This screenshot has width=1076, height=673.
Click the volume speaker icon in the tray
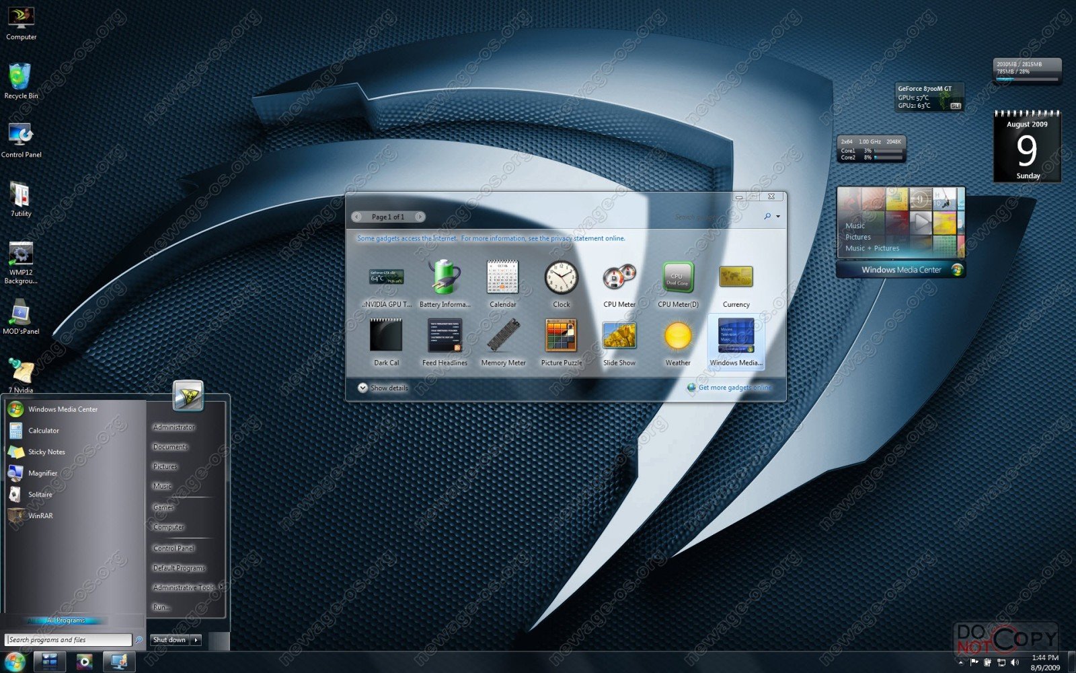[1014, 662]
